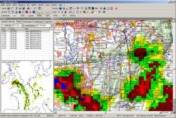Toggle the grid display icon in Karte toolbar
176x118 pixels.
click(81, 12)
